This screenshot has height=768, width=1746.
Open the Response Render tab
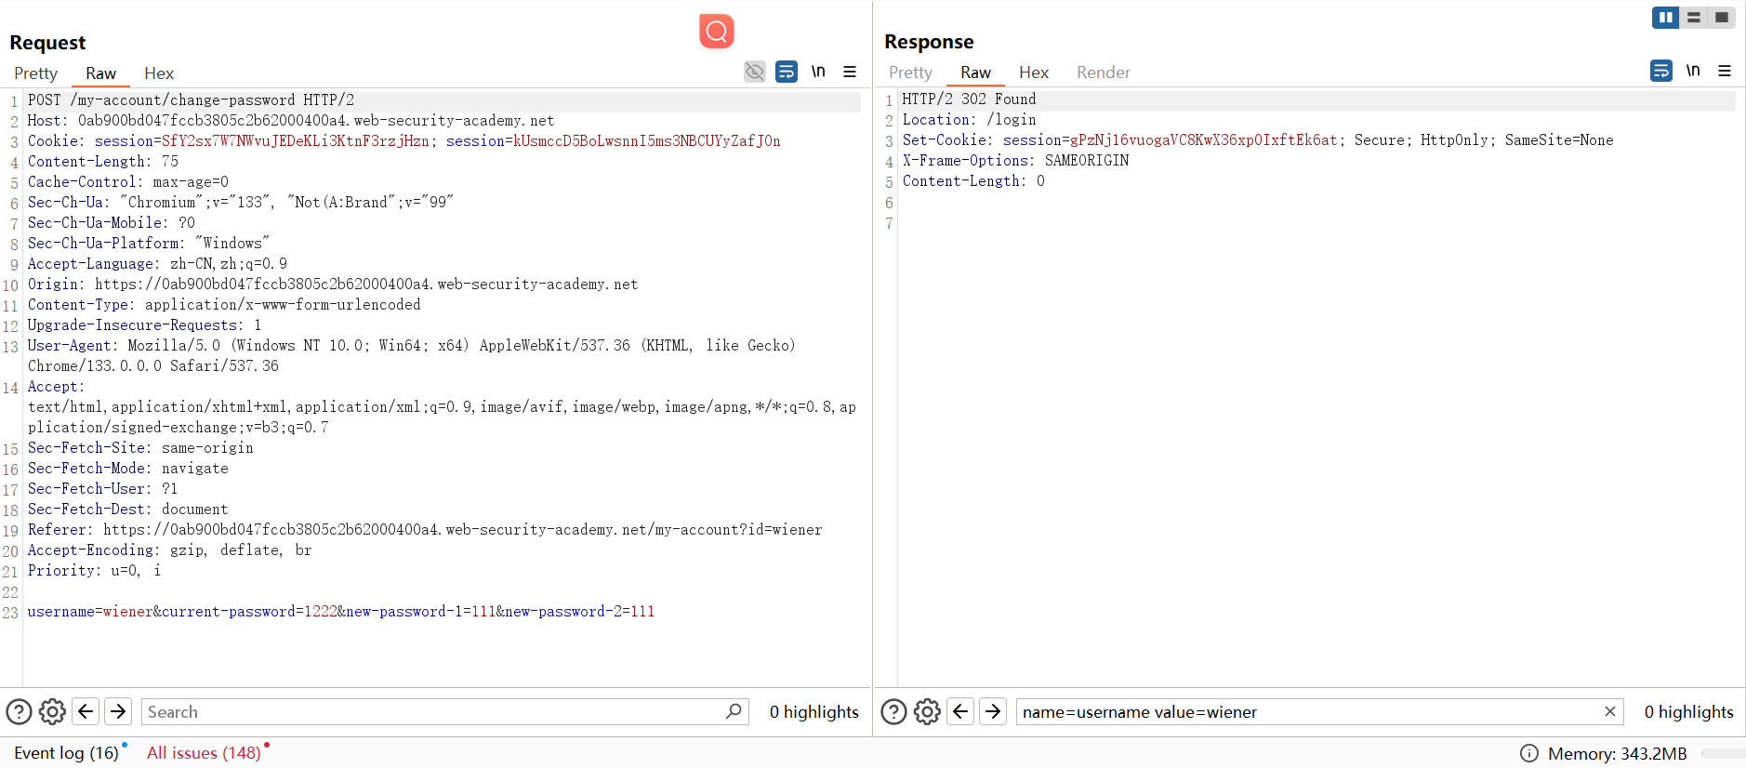click(1103, 73)
